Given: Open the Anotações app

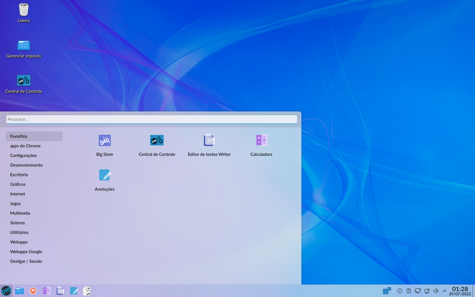Looking at the screenshot, I should coord(105,180).
